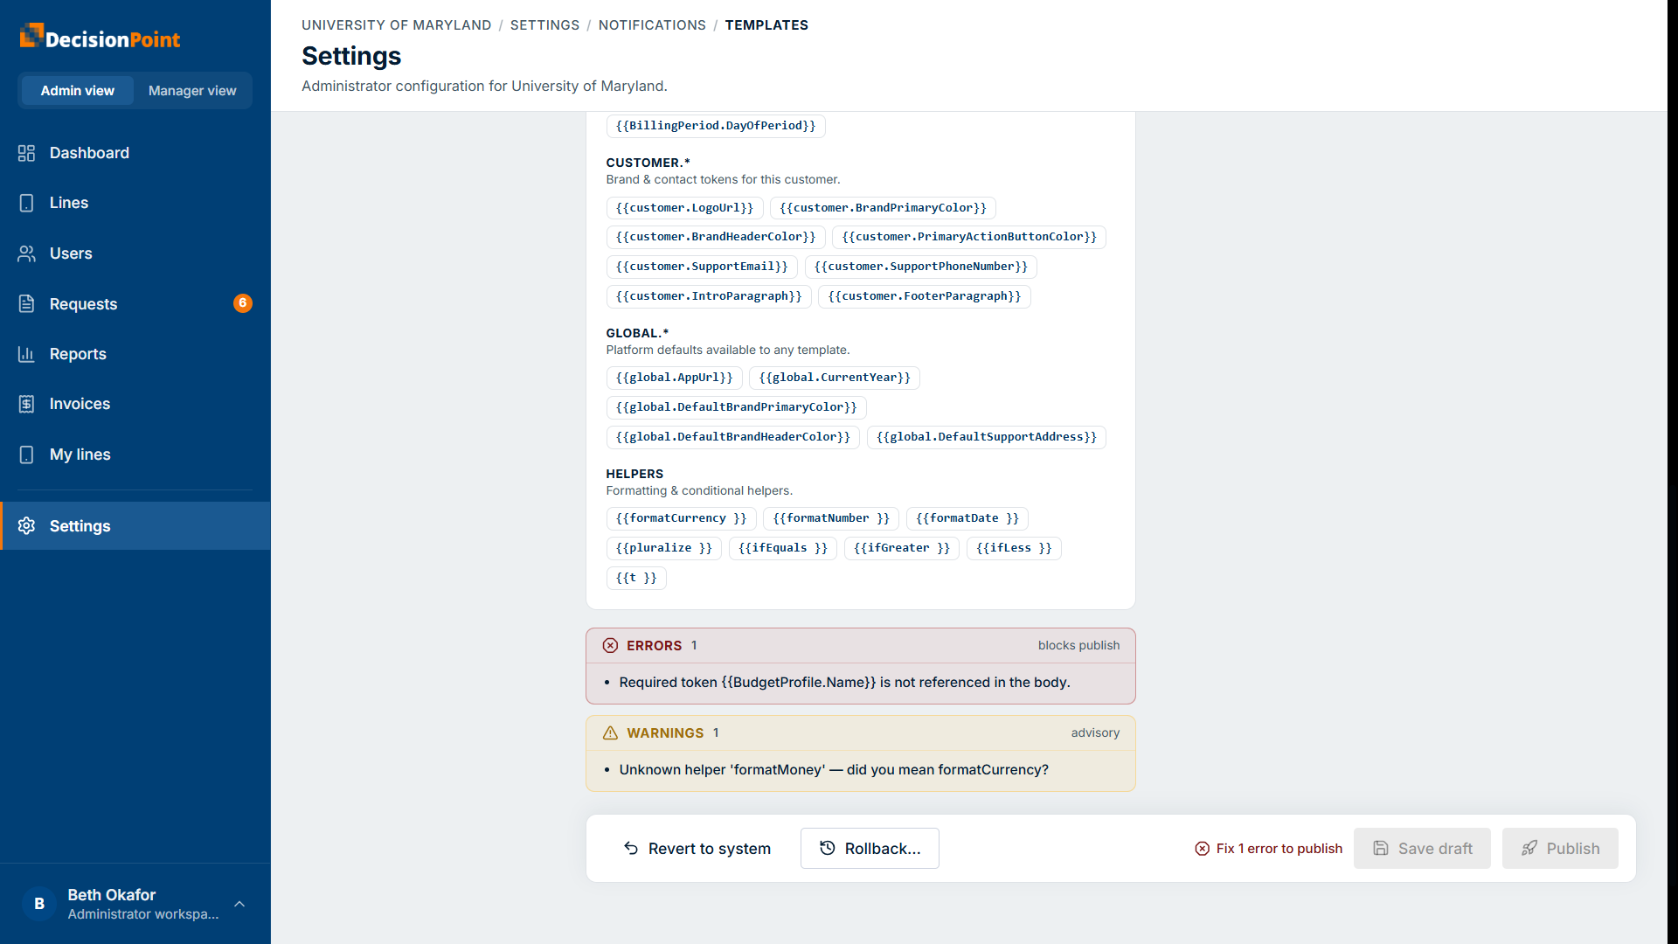
Task: Click the DecisionPoint logo icon
Action: click(31, 36)
